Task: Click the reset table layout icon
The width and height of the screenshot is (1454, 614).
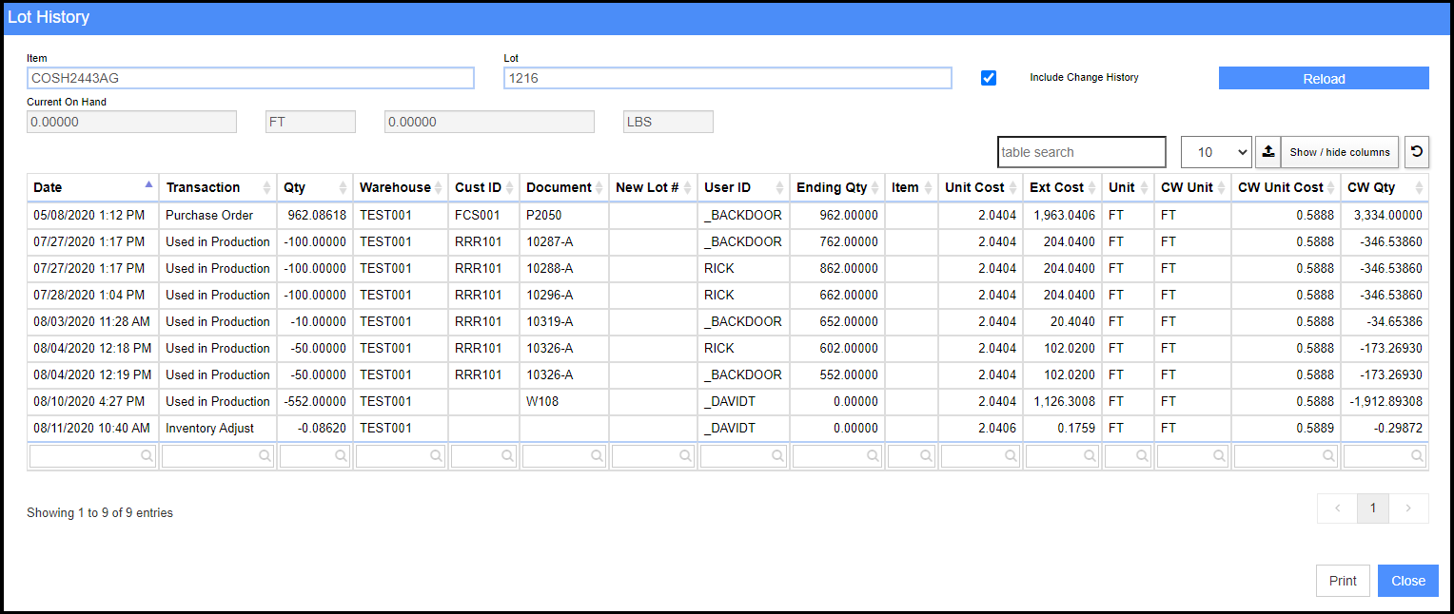Action: [1417, 152]
